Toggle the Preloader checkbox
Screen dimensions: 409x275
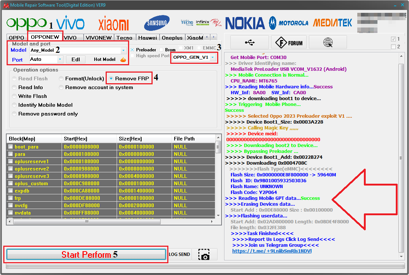click(x=132, y=49)
